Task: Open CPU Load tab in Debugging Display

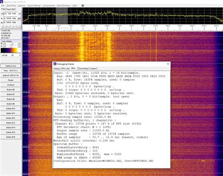Action: (65, 69)
